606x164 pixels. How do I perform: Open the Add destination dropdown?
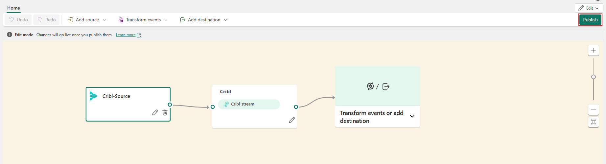point(204,20)
